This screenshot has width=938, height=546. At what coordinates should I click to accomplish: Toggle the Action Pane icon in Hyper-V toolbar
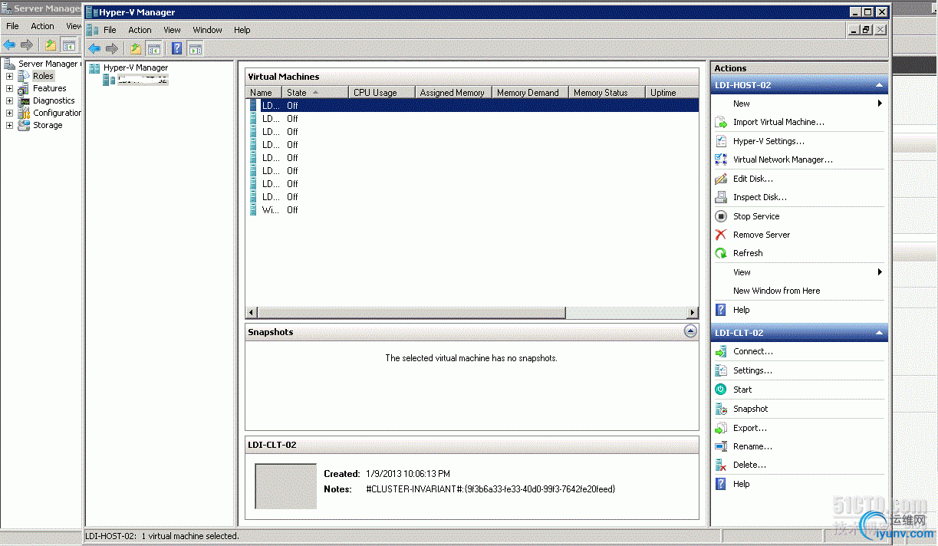pos(196,49)
